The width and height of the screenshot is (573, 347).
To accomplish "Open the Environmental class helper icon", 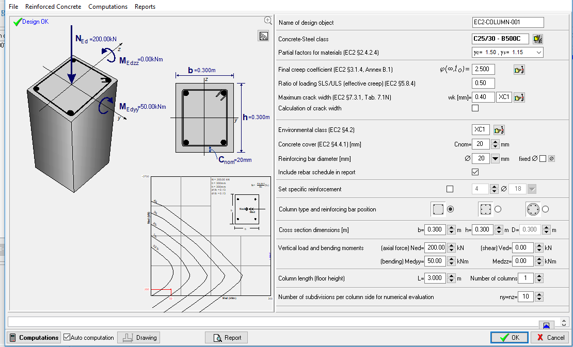I will pyautogui.click(x=499, y=130).
